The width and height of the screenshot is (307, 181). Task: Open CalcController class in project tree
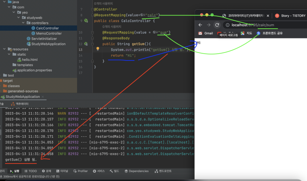pyautogui.click(x=47, y=28)
